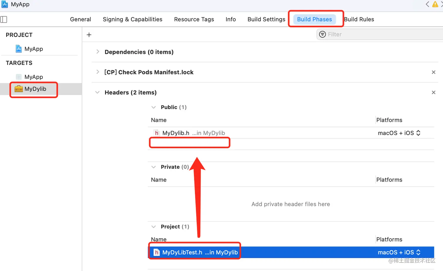This screenshot has width=443, height=271.
Task: Collapse the Project headers group
Action: [x=154, y=227]
